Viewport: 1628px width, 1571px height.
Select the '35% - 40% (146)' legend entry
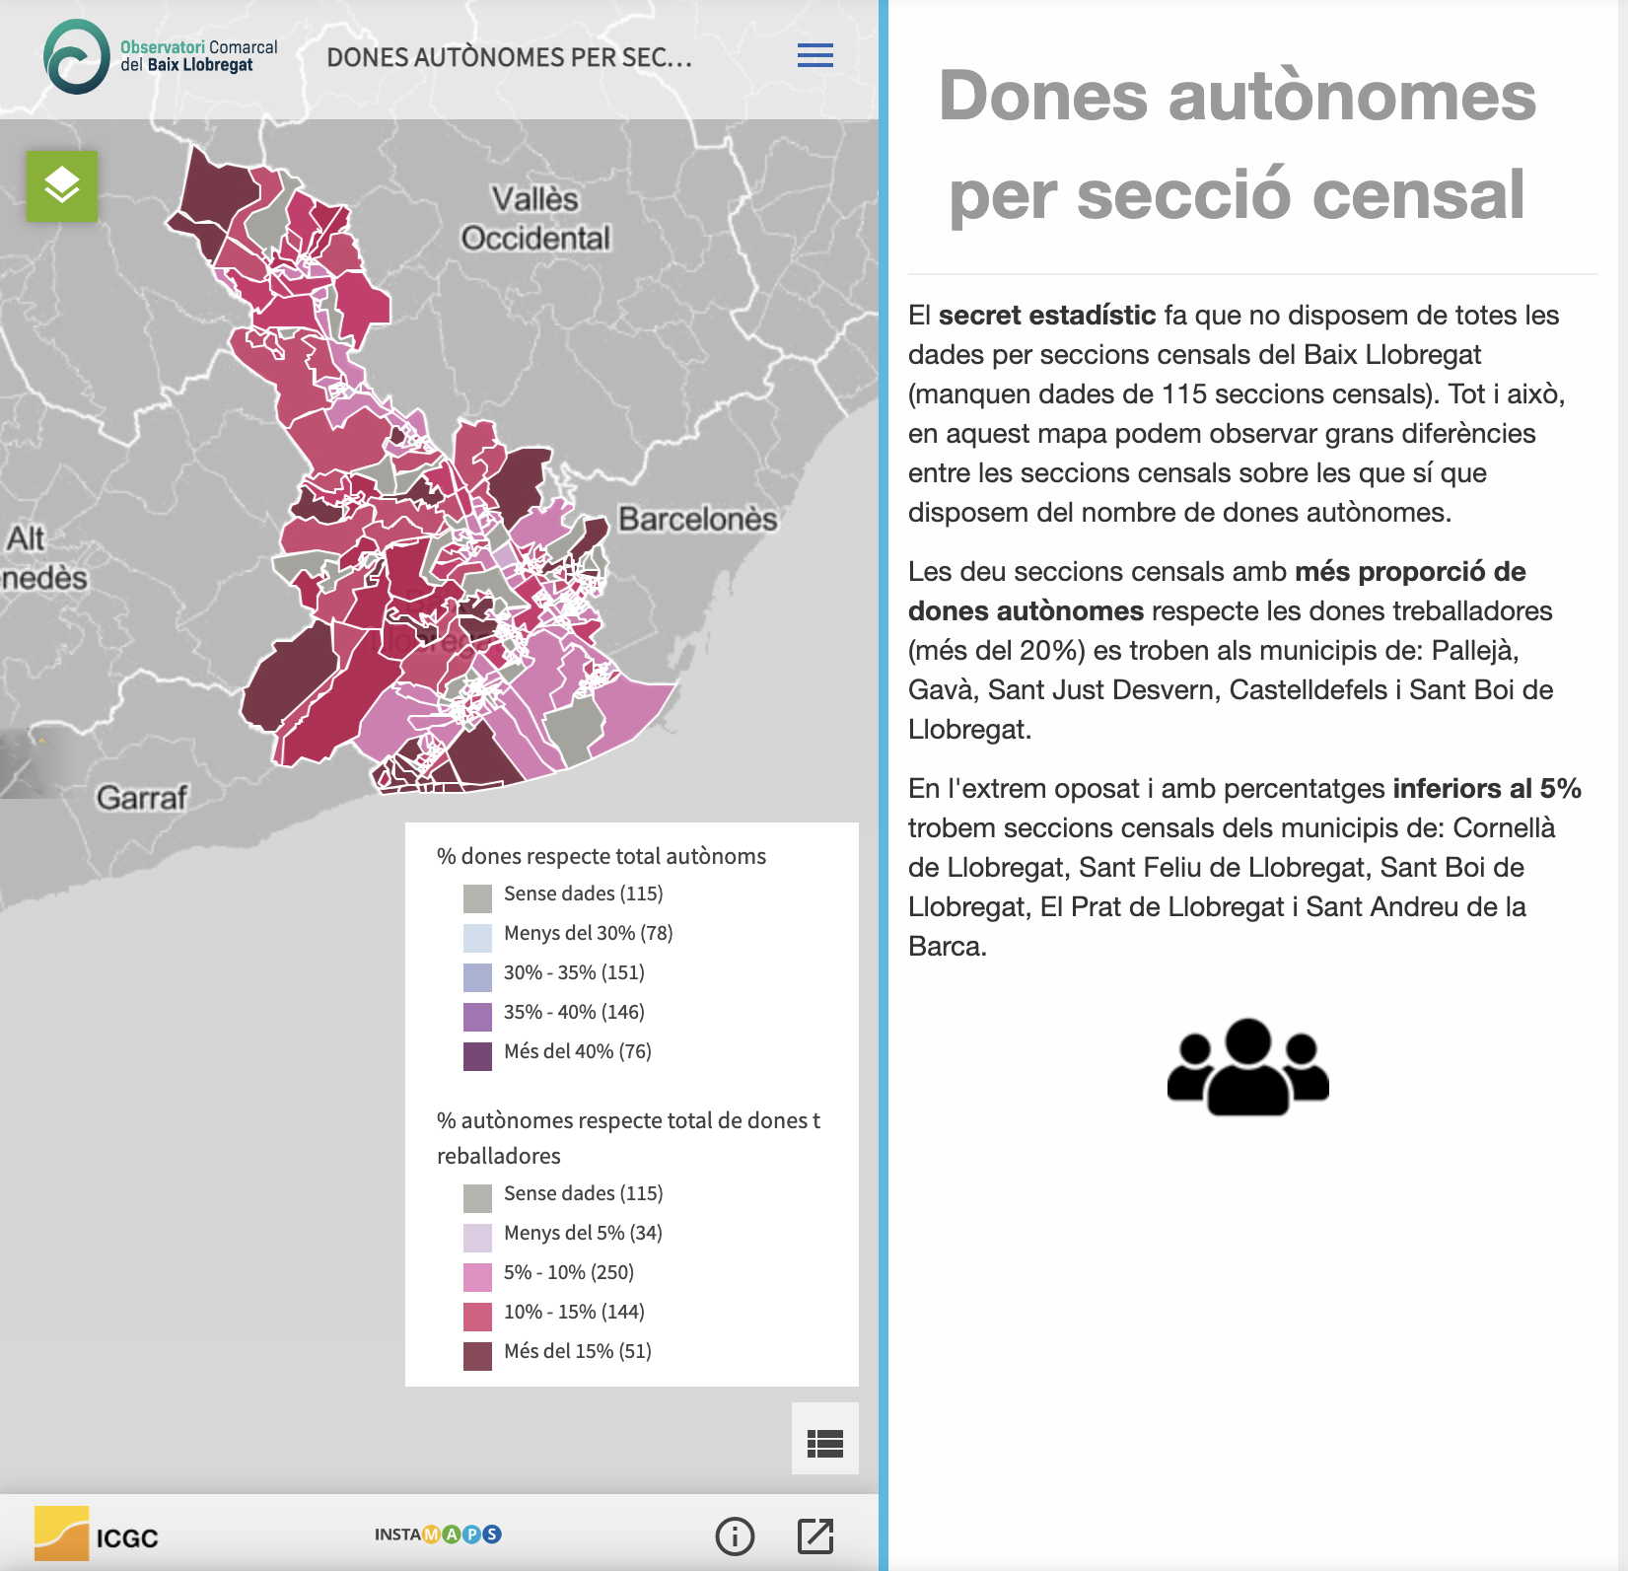573,1012
